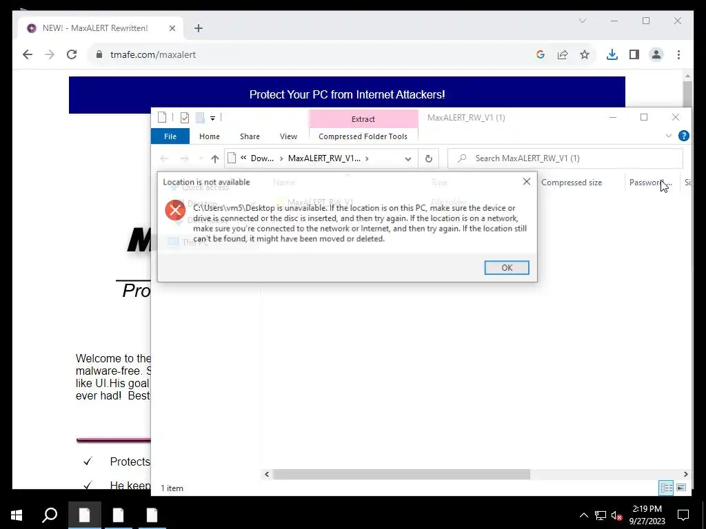This screenshot has width=706, height=529.
Task: Close the MaxALERT Rewritten tab
Action: coord(172,28)
